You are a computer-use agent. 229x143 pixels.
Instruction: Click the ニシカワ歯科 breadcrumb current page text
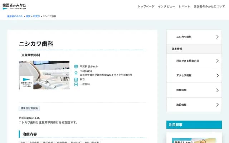[49, 16]
